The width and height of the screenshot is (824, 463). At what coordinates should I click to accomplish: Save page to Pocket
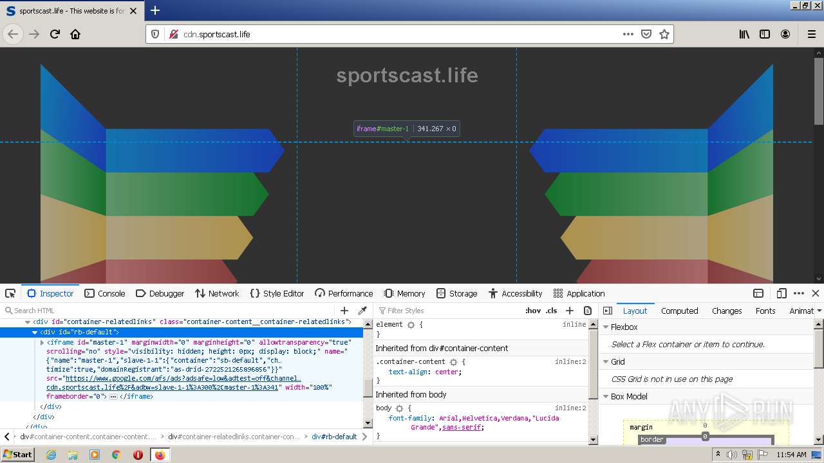[x=646, y=34]
